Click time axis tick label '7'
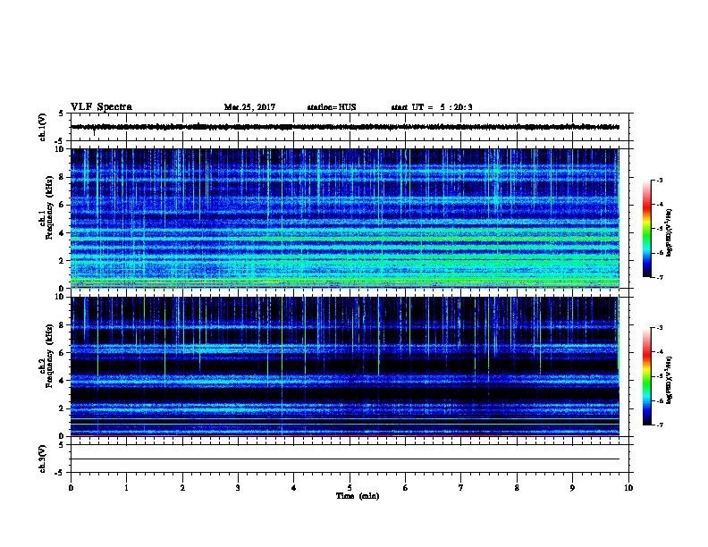The image size is (708, 547). 461,488
